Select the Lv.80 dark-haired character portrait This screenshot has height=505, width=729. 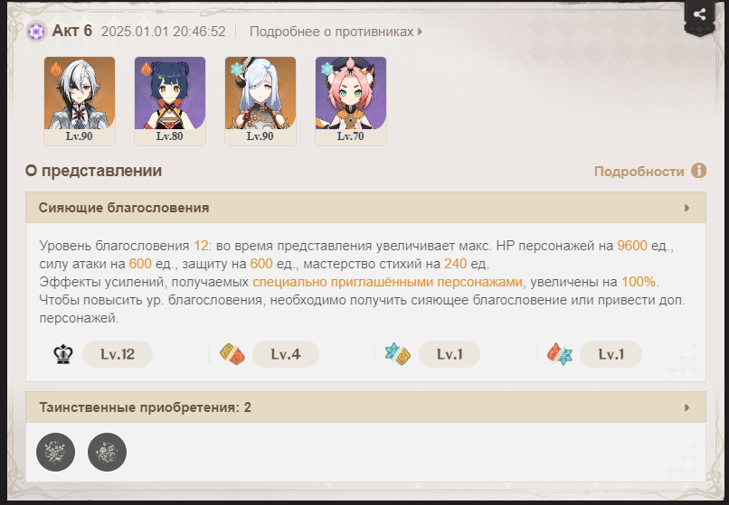click(x=170, y=101)
